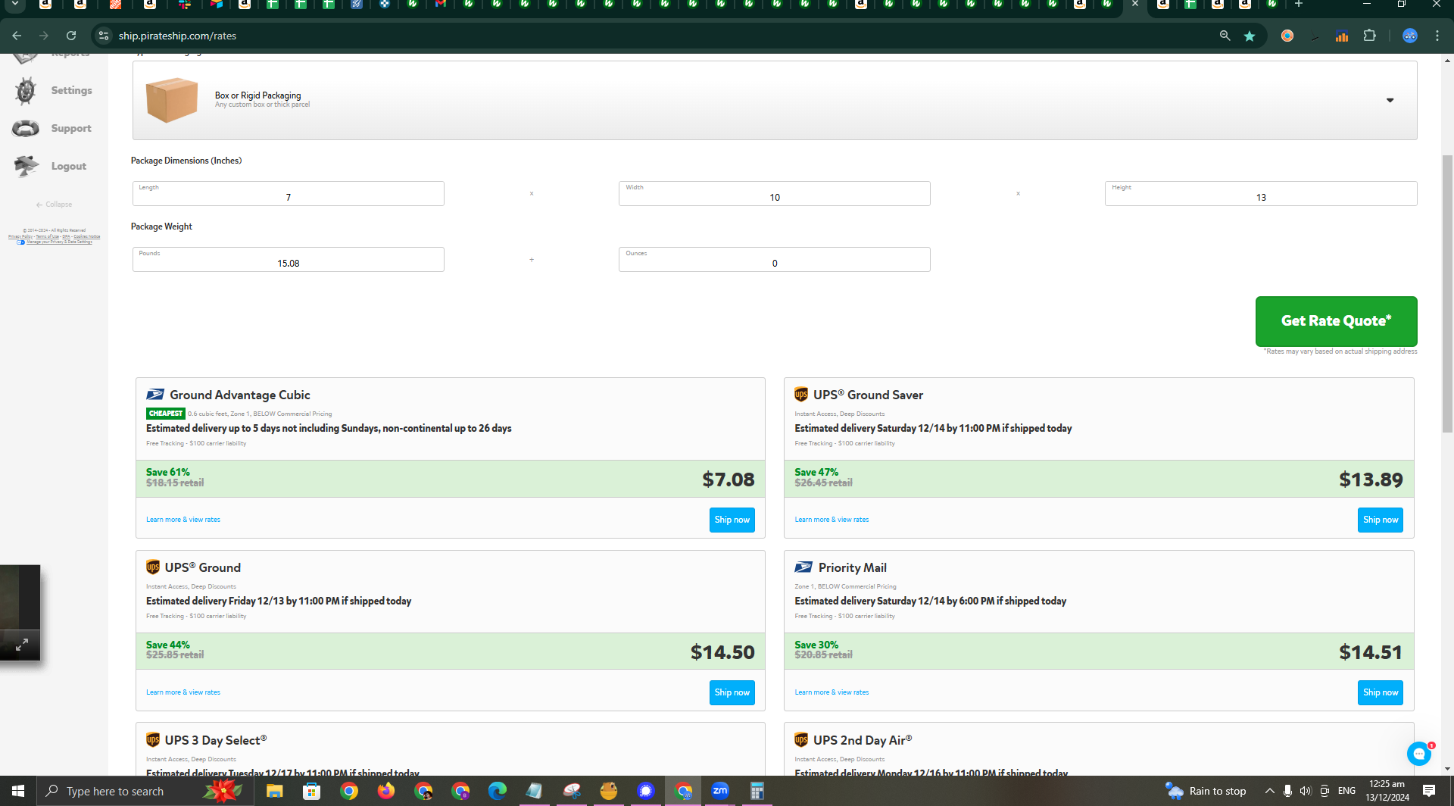Click the cardboard box packaging thumbnail
1454x806 pixels.
[x=172, y=99]
